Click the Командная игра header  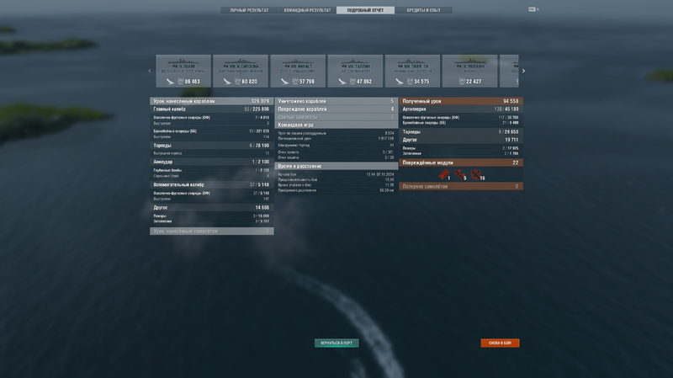(336, 125)
